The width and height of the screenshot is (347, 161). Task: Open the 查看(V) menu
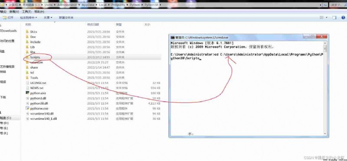tap(14, 12)
